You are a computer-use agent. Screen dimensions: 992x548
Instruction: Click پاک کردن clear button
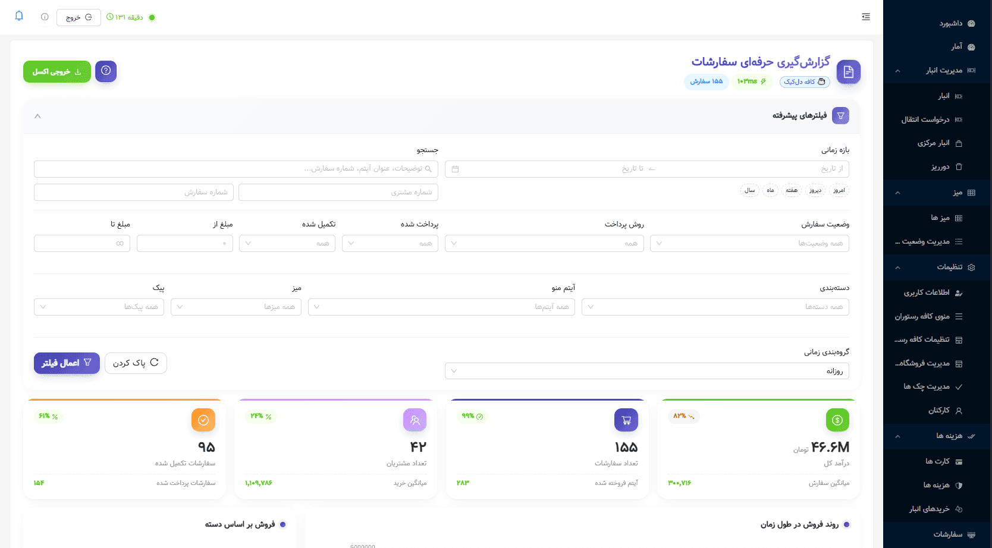click(136, 363)
